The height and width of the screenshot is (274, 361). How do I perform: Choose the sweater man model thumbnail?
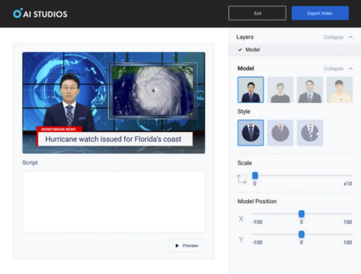coord(280,89)
